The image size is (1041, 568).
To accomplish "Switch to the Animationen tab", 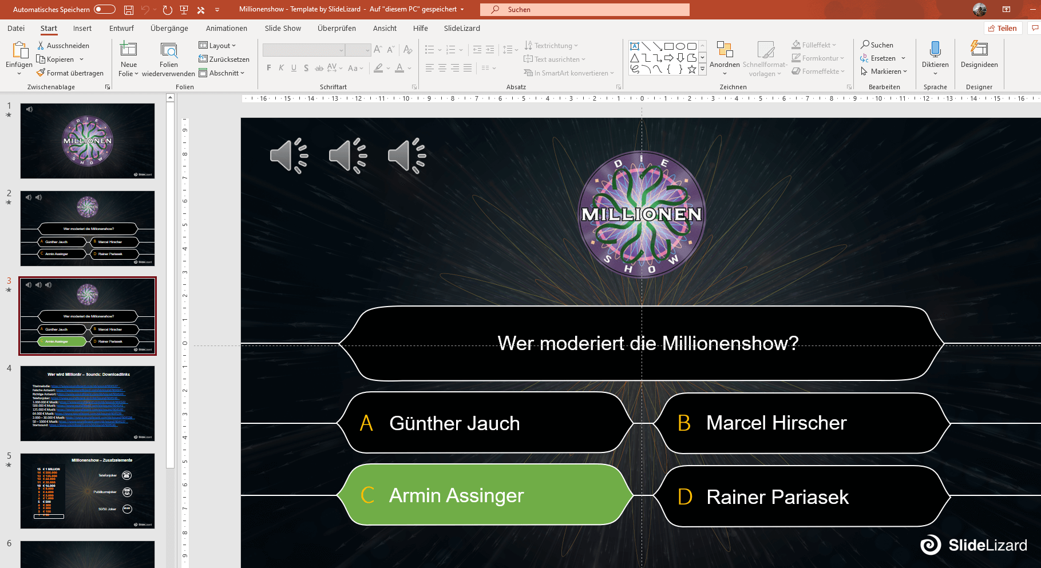I will coord(227,28).
